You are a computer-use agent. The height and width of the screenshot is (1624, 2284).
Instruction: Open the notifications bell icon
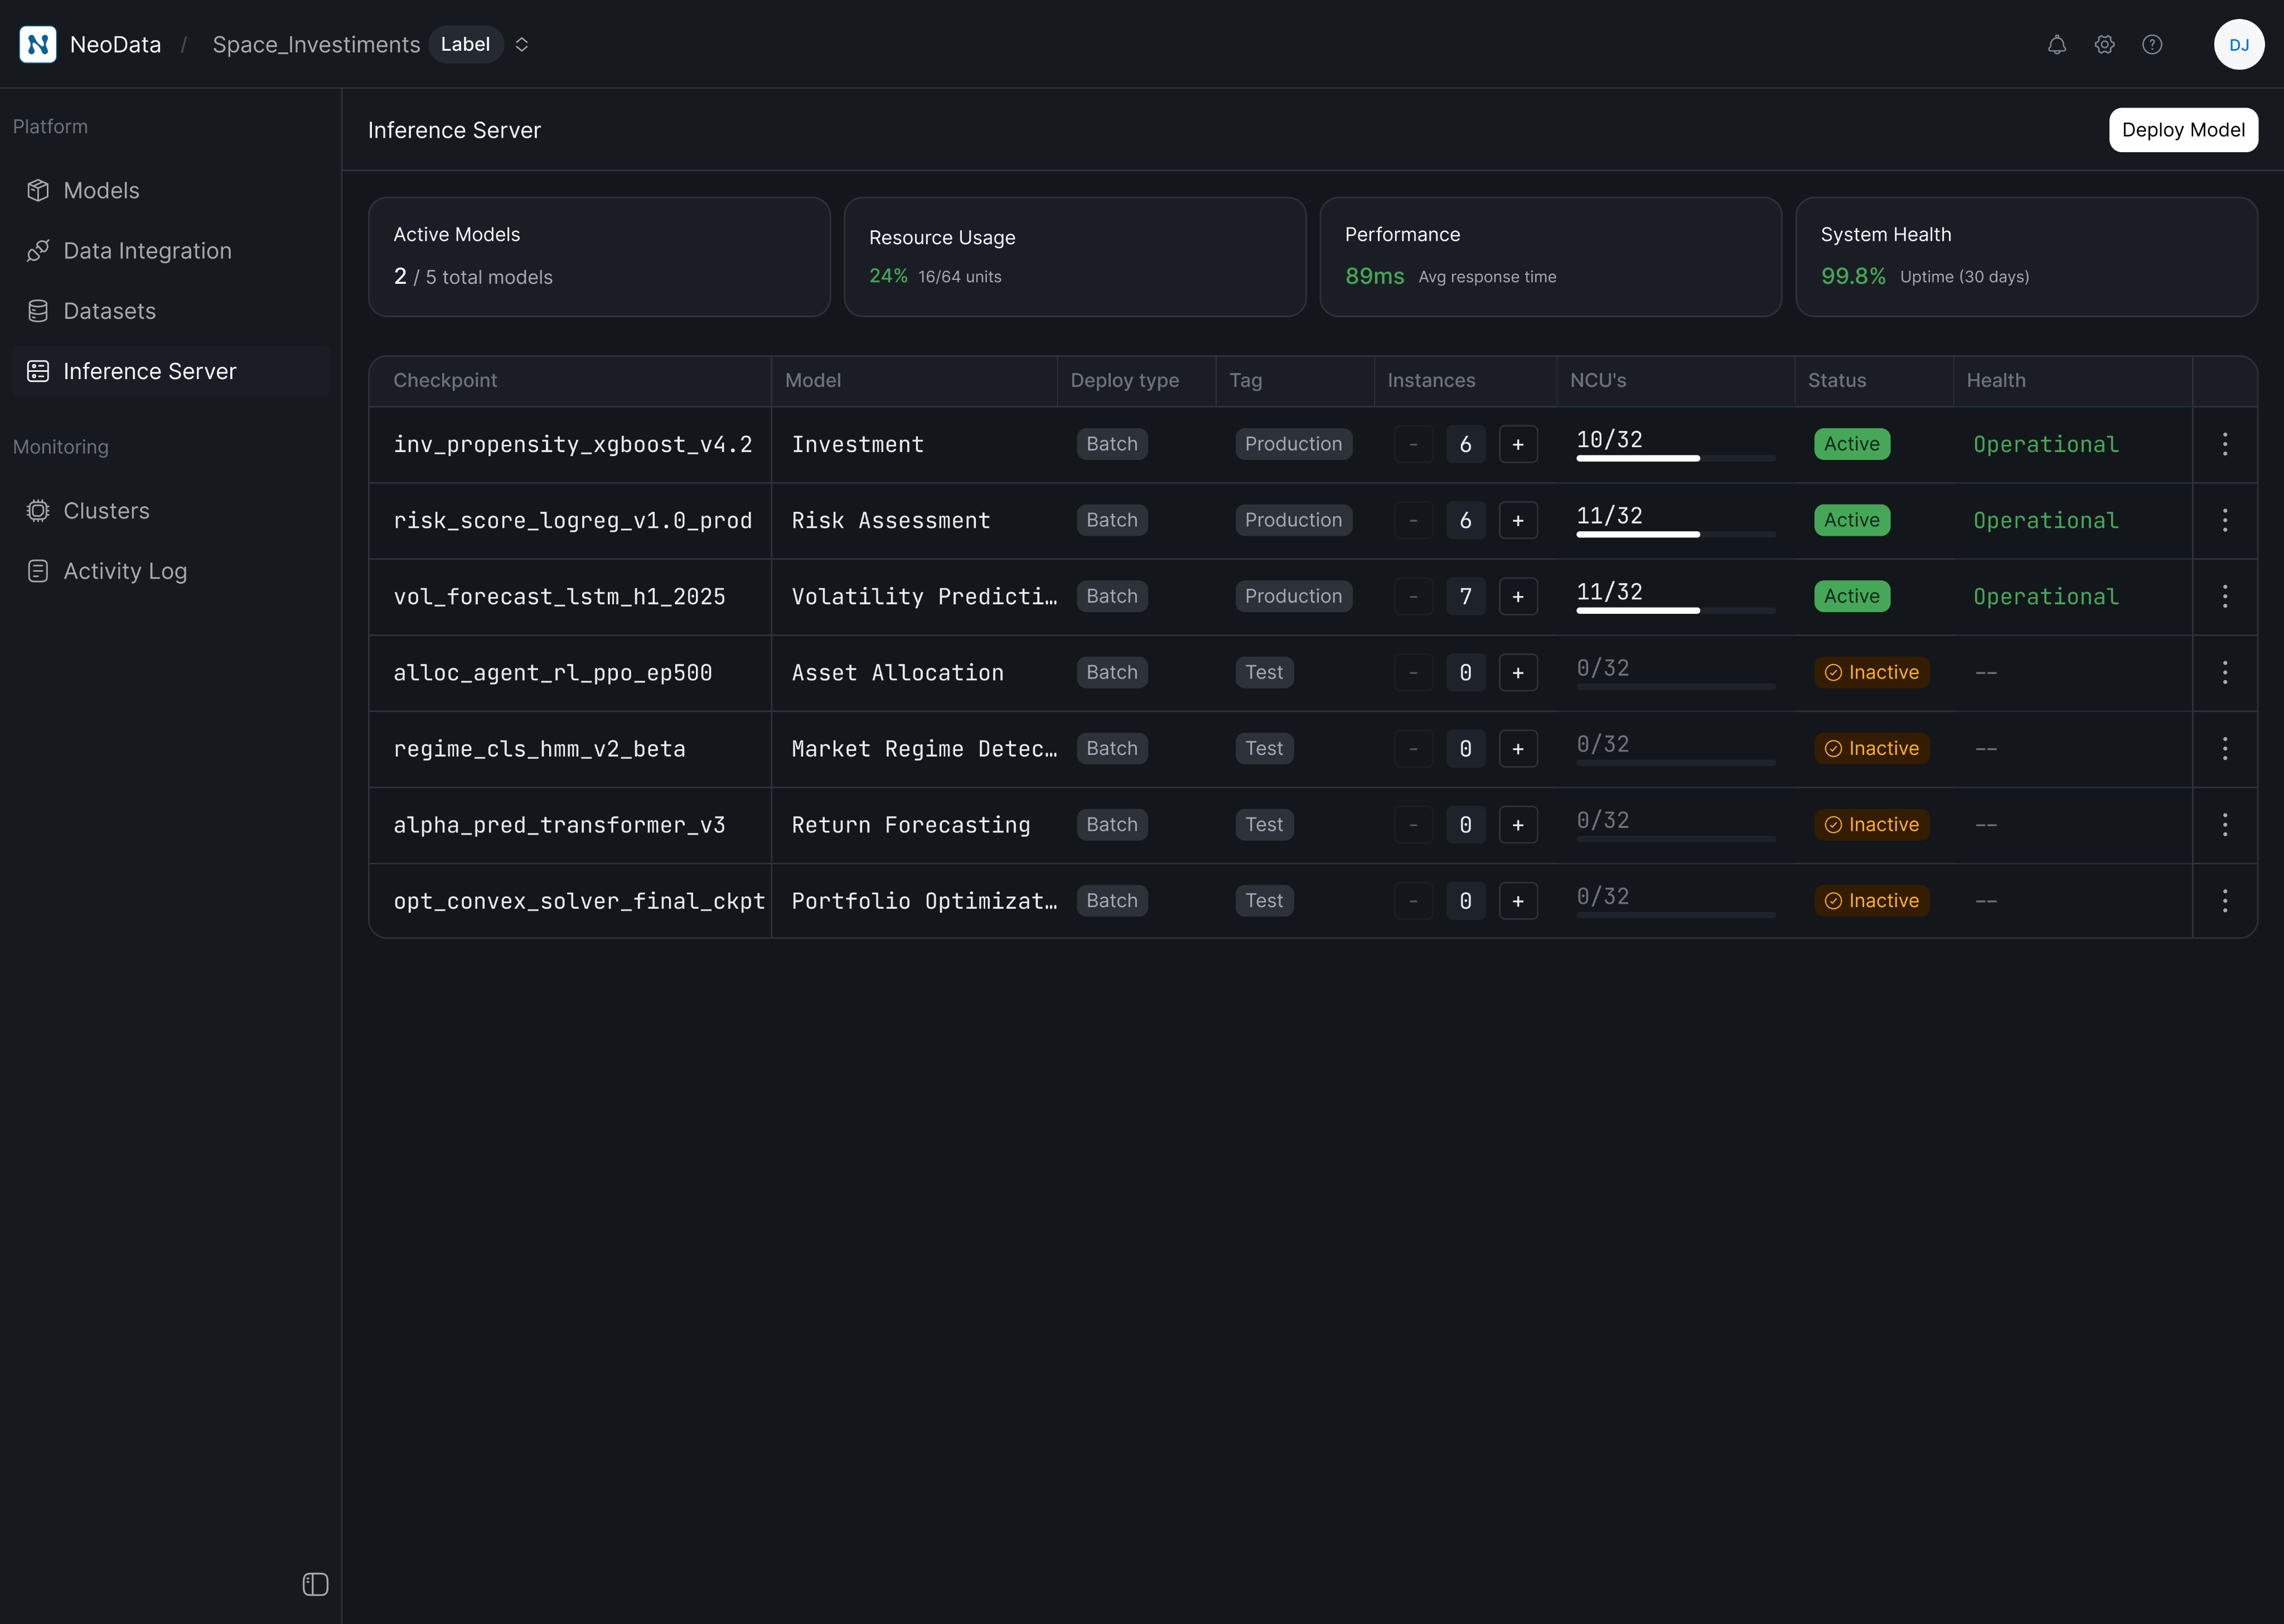point(2056,45)
